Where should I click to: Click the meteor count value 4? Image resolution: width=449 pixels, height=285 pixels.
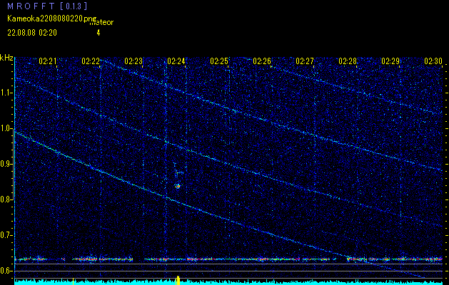99,33
